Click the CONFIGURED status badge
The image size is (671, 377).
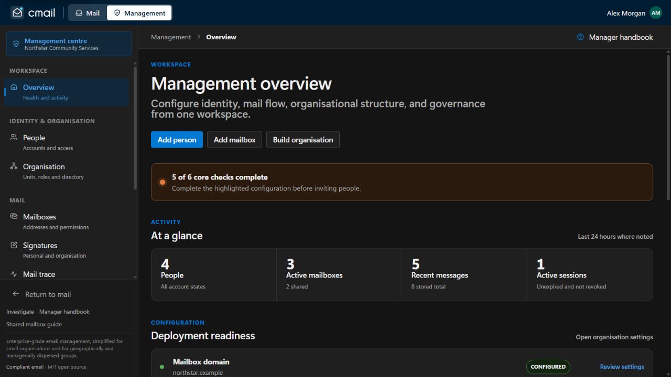(x=548, y=367)
